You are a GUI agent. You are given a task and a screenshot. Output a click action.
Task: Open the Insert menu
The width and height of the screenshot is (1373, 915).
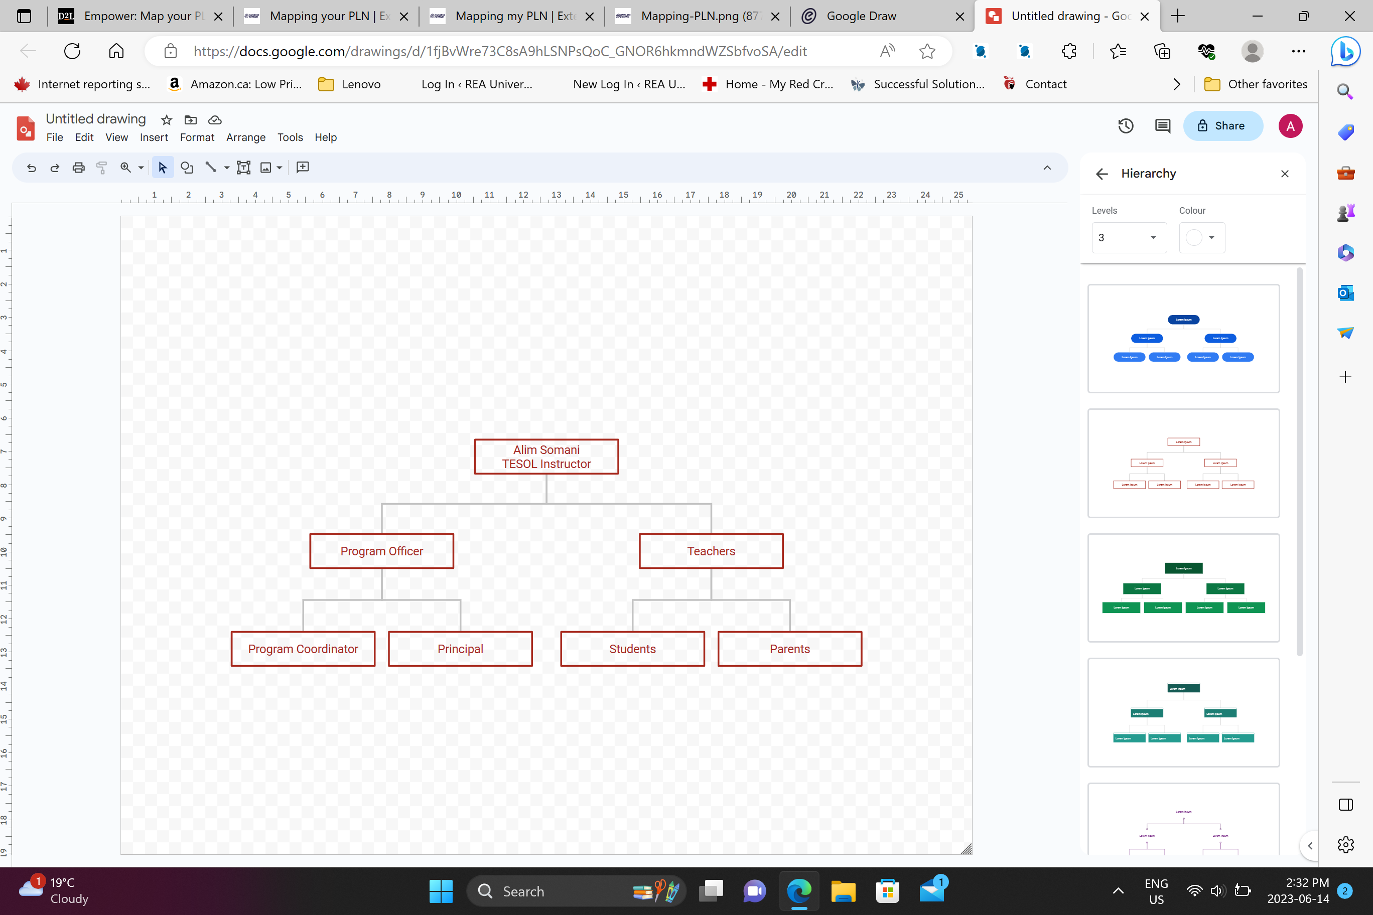pos(154,138)
